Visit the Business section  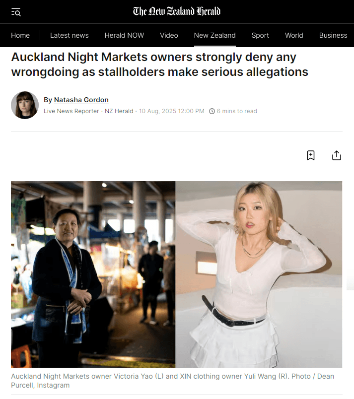click(x=333, y=35)
